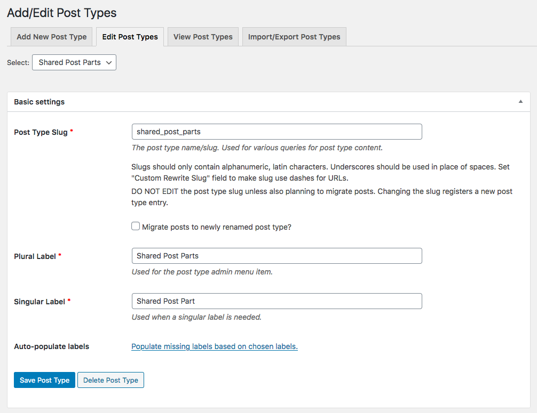Click the Delete Post Type button
Viewport: 537px width, 413px height.
(x=110, y=380)
